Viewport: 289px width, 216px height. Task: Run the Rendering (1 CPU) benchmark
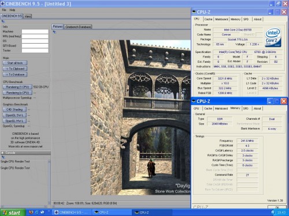(x=17, y=87)
